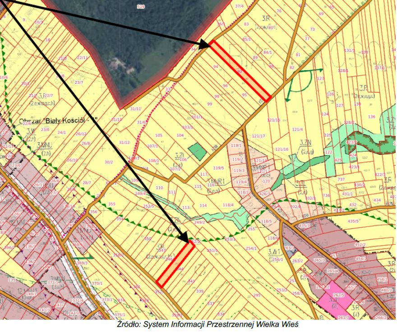This screenshot has height=335, width=397.
Task: Click parcel label 295
Action: 257,295
